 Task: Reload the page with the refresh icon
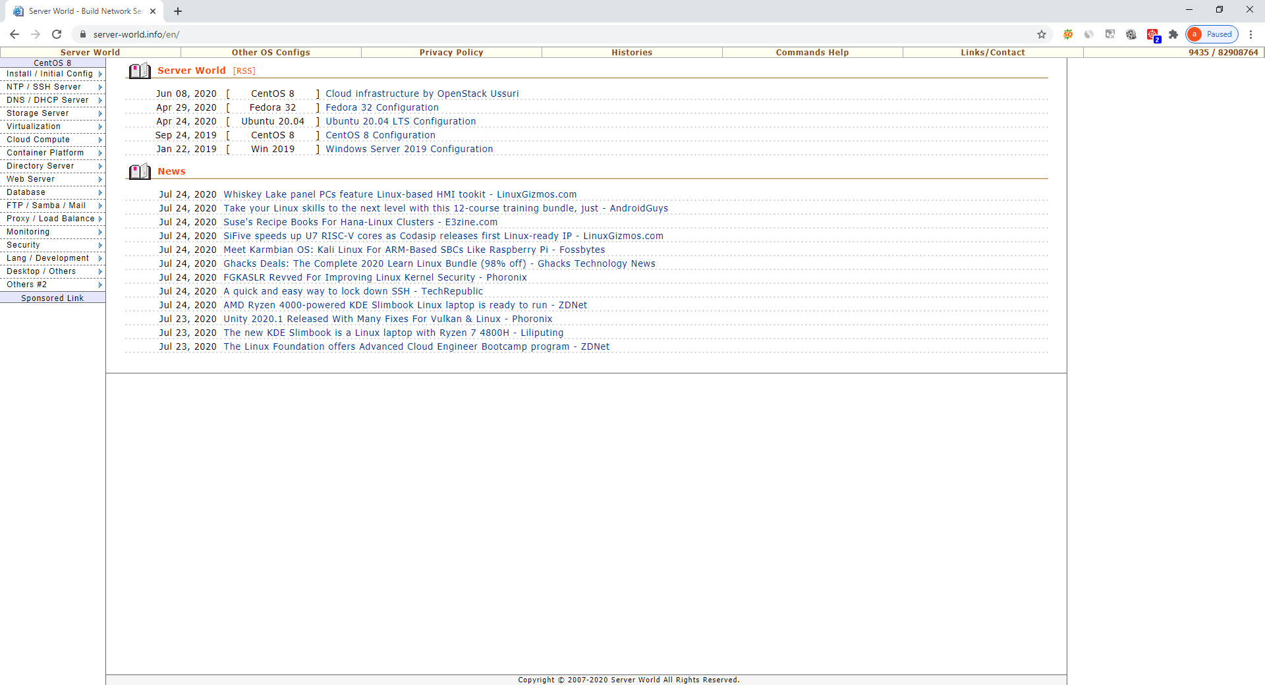click(x=57, y=34)
